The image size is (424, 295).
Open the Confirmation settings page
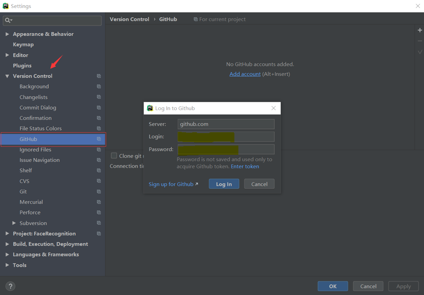[35, 118]
